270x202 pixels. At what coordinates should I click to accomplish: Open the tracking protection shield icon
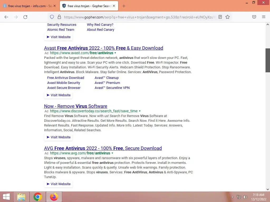(52, 17)
